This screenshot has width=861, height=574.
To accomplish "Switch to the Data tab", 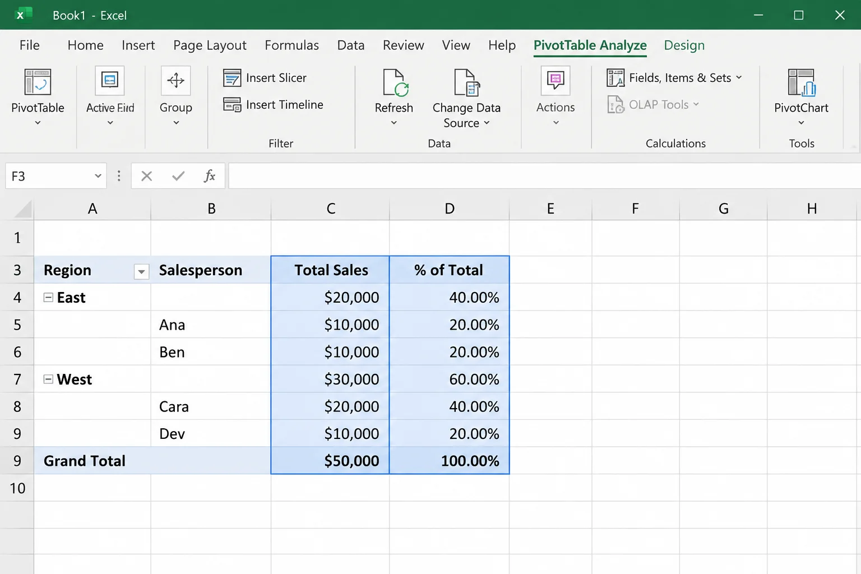I will 351,45.
